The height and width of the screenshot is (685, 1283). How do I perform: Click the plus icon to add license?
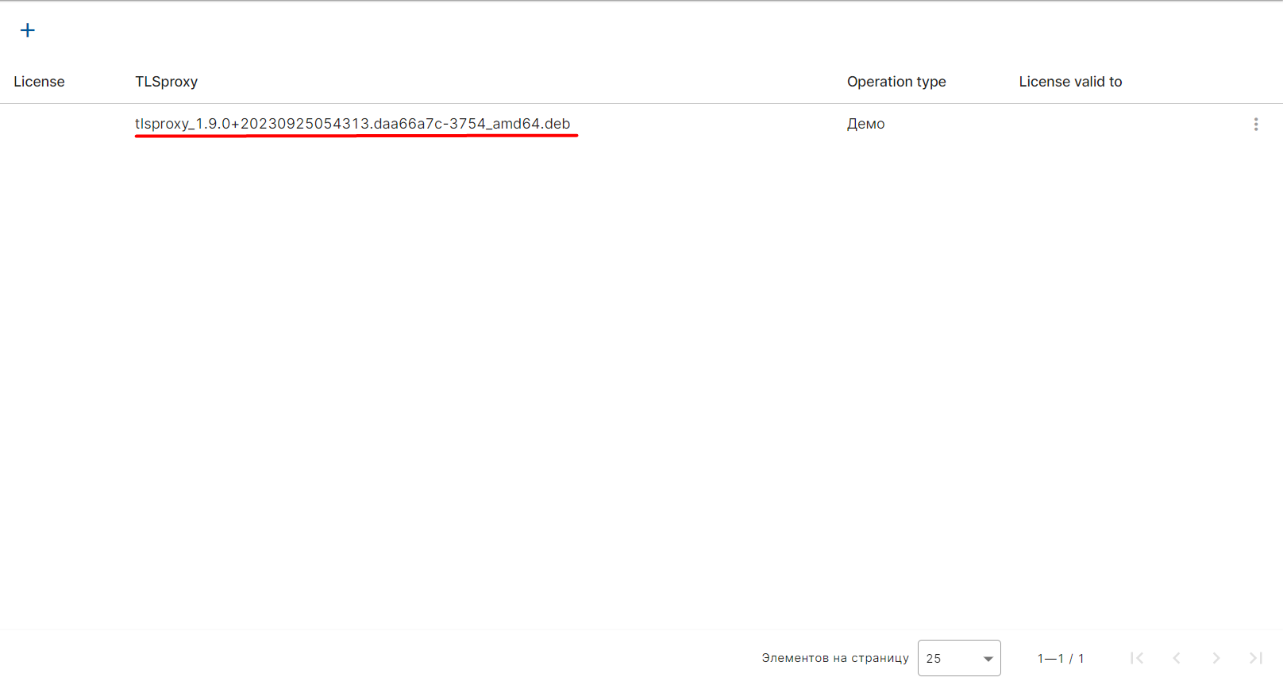coord(28,30)
